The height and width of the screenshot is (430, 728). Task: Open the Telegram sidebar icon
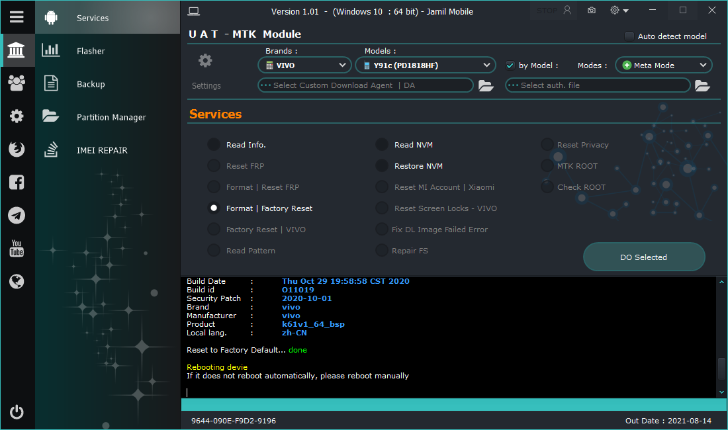(17, 215)
